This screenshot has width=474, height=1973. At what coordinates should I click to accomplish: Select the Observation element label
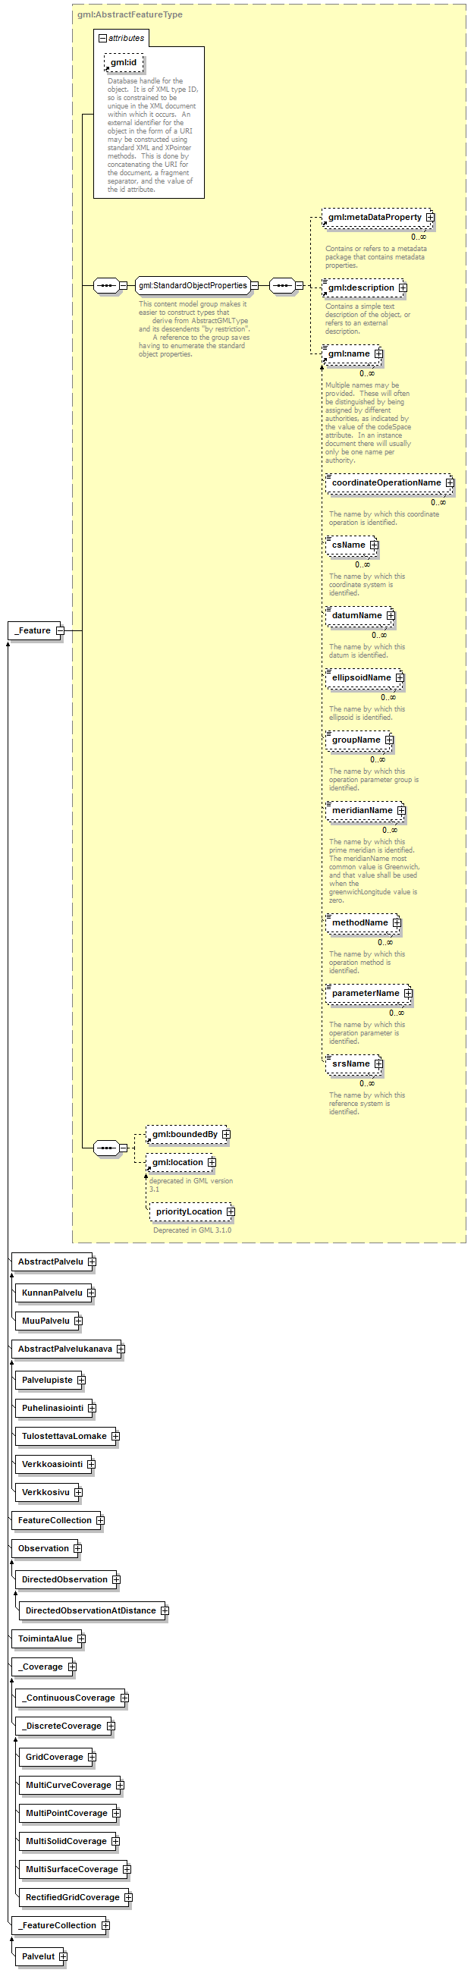[44, 1549]
